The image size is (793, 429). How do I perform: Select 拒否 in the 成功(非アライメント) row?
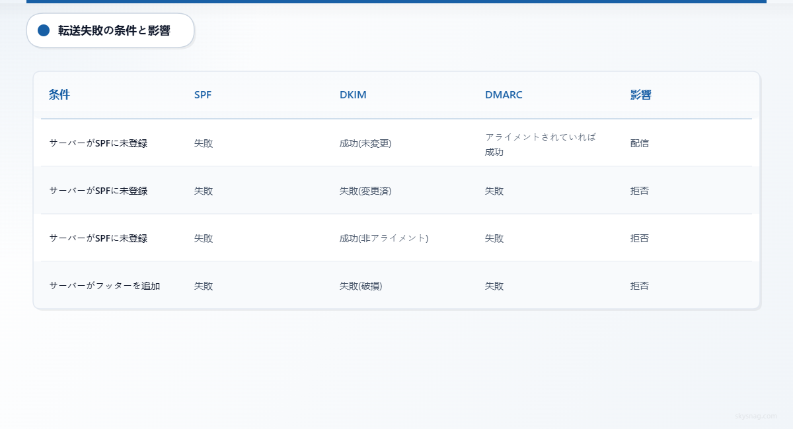click(x=640, y=238)
